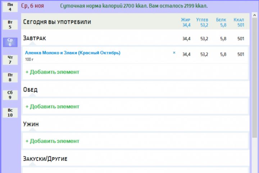Click the scrollbar up arrow

click(255, 15)
